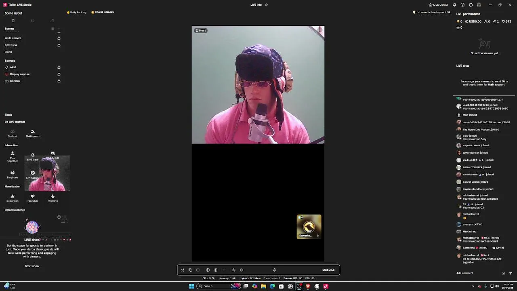Image resolution: width=517 pixels, height=291 pixels.
Task: Open the magic wand effects tool
Action: (183, 270)
